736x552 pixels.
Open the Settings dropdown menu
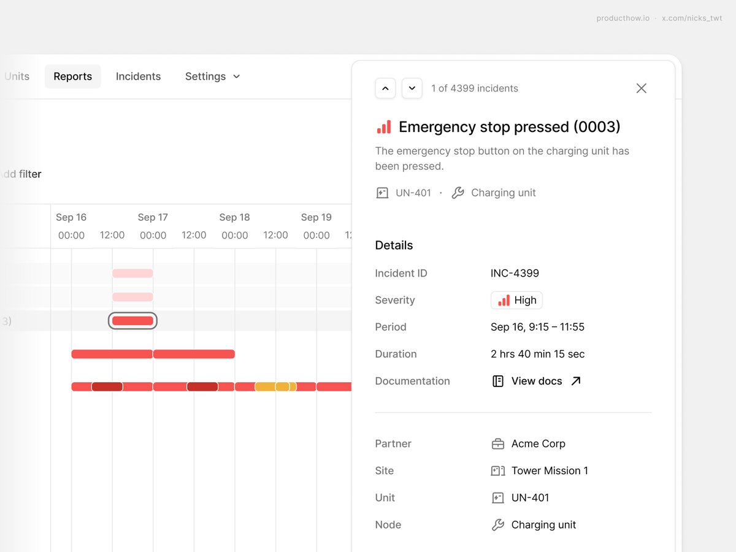pos(213,77)
